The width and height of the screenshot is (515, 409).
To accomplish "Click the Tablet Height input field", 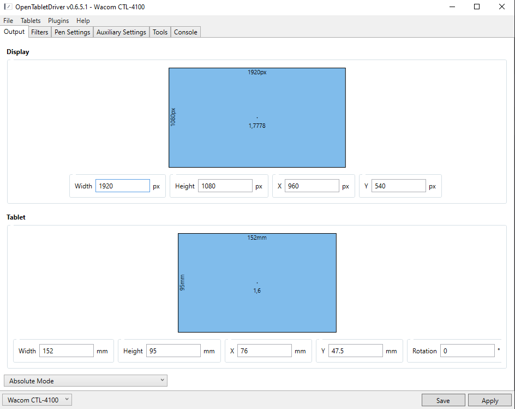I will pyautogui.click(x=173, y=351).
